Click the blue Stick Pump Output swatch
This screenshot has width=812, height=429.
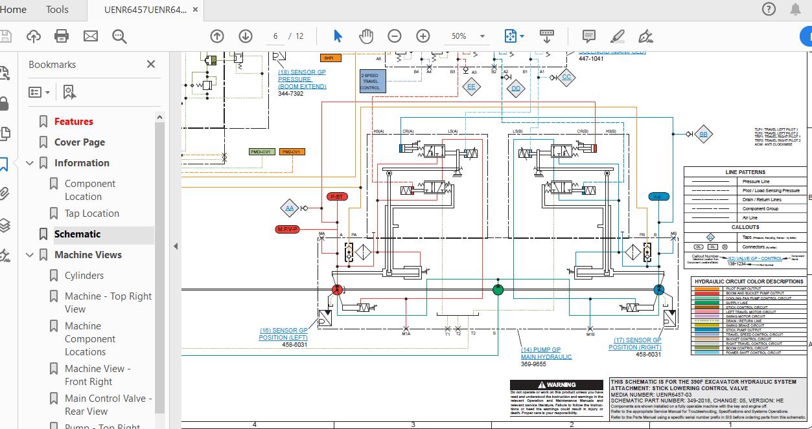tap(708, 330)
